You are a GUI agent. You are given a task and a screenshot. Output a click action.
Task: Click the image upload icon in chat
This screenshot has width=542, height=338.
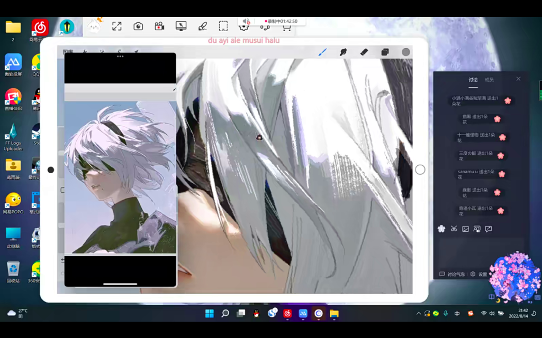pos(465,229)
